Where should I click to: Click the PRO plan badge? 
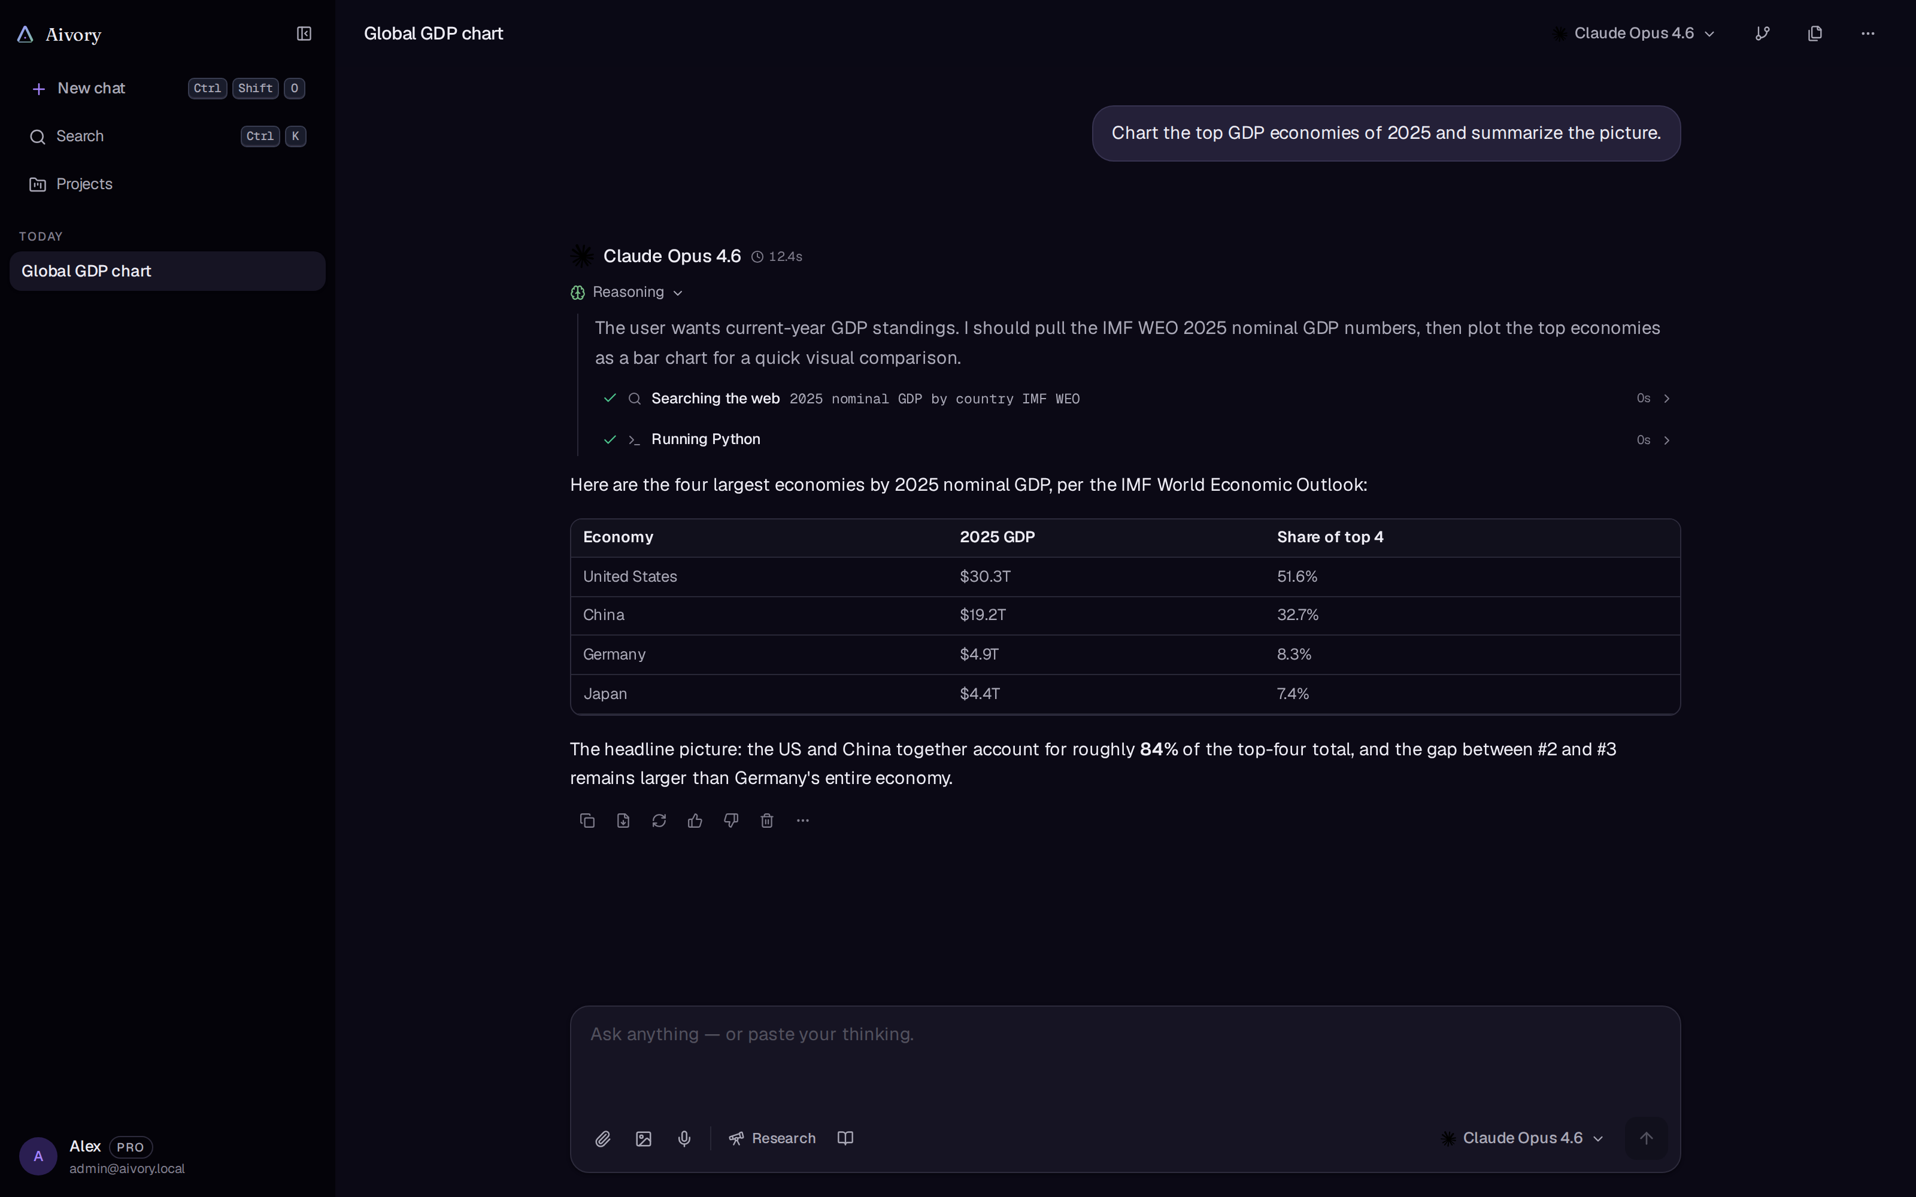131,1147
